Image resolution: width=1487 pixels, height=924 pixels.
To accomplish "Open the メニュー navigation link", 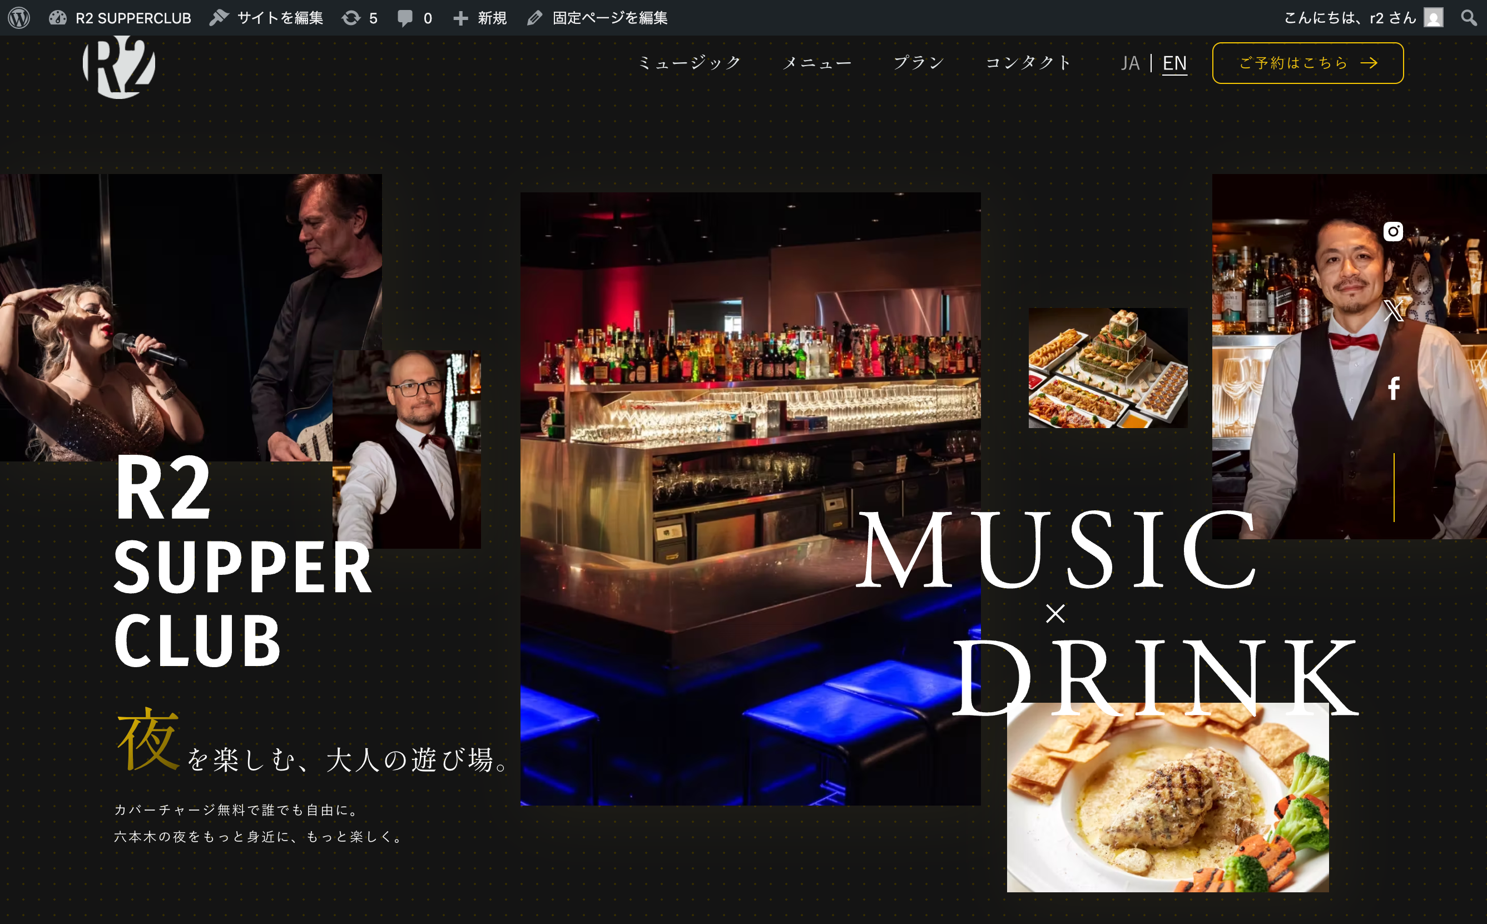I will [817, 63].
